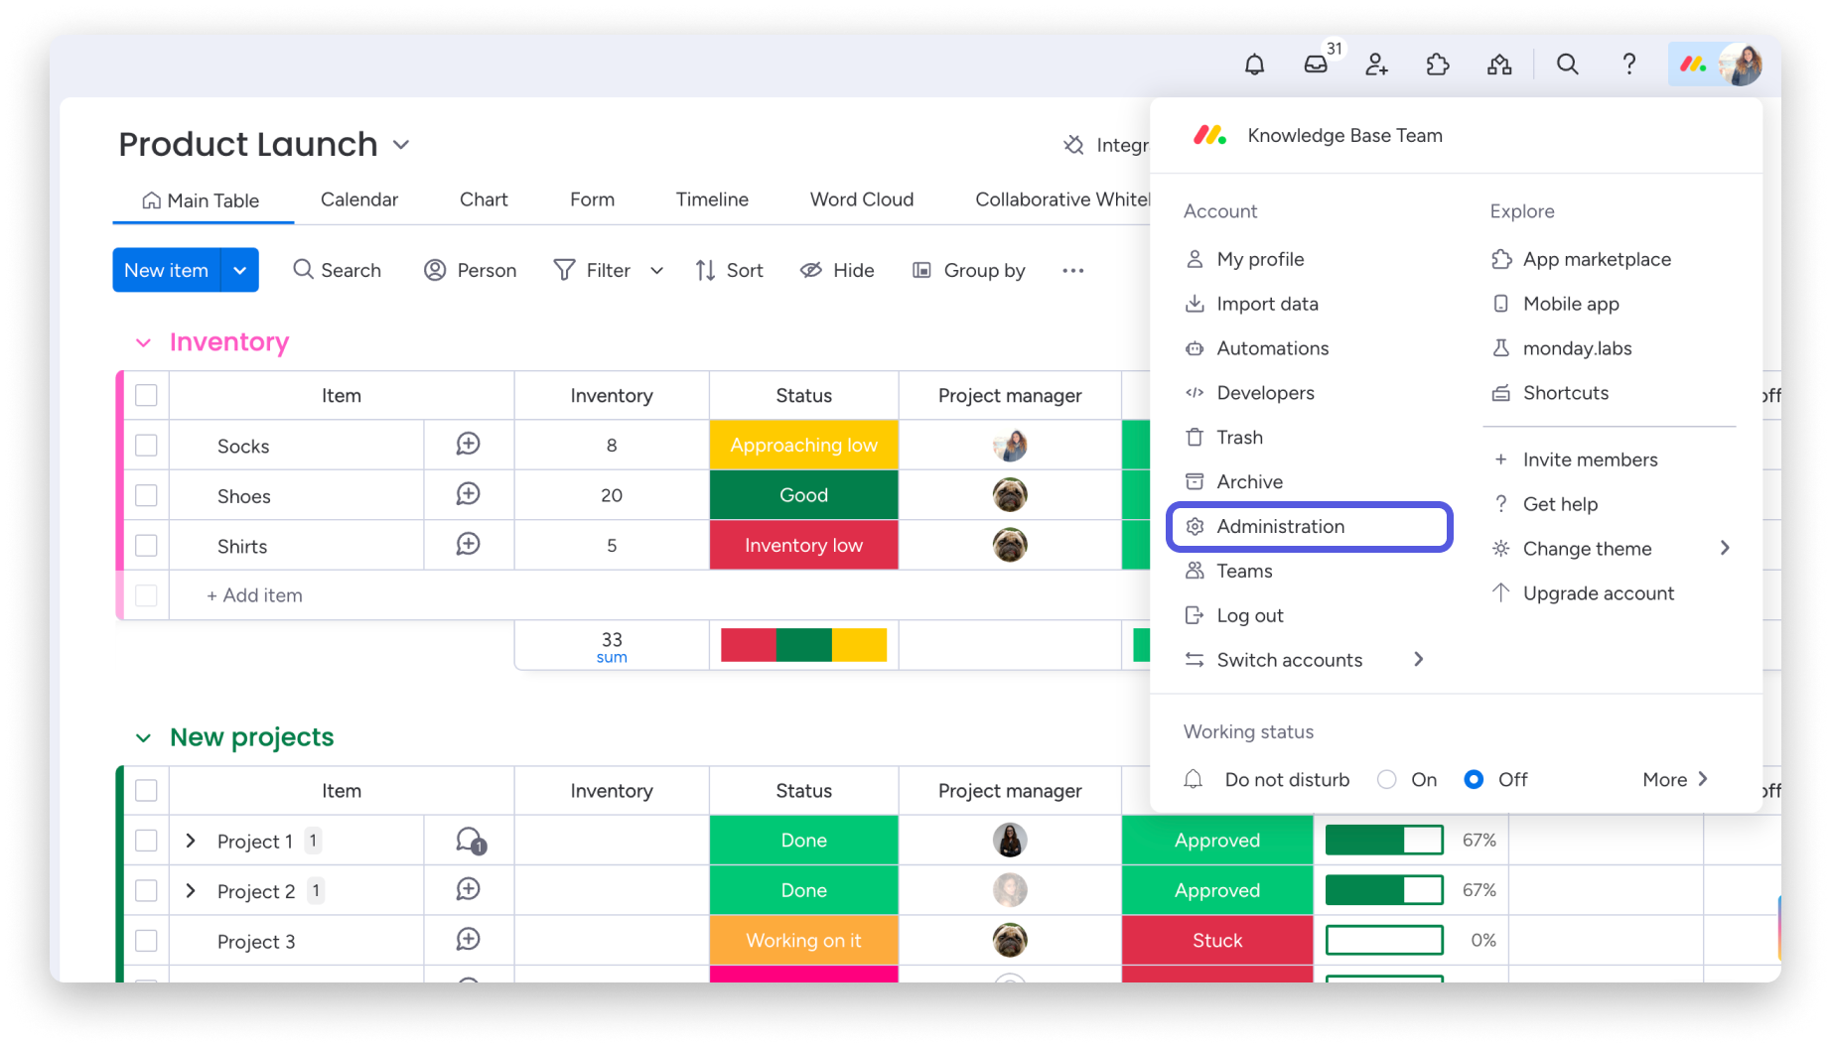Click + Add item in Inventory group

[254, 594]
